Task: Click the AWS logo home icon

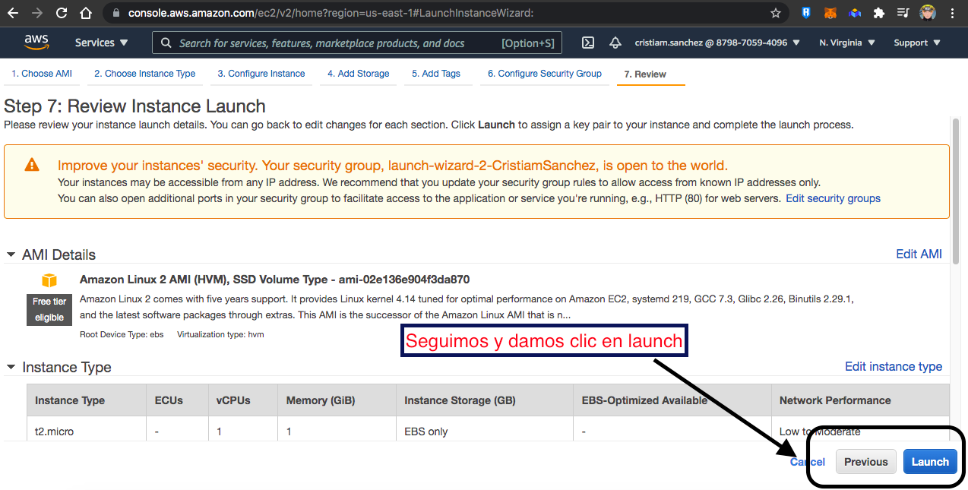Action: pyautogui.click(x=36, y=43)
